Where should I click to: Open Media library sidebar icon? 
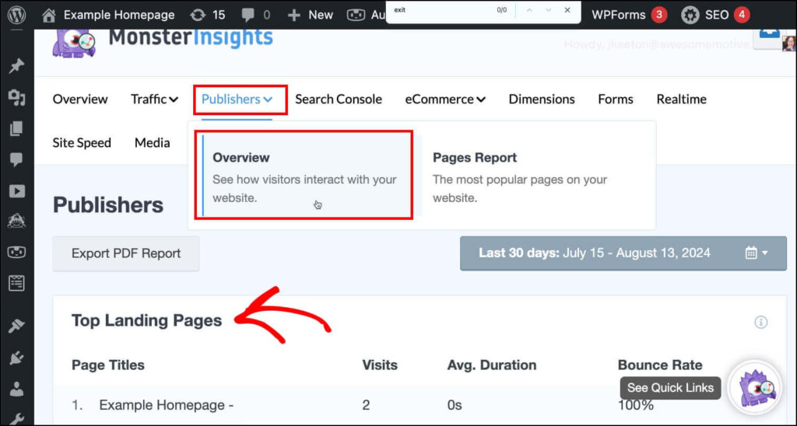pyautogui.click(x=17, y=97)
